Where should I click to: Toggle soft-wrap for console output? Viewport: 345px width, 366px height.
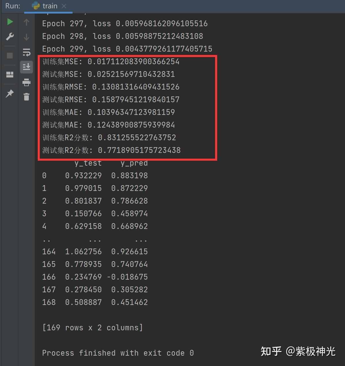(26, 52)
